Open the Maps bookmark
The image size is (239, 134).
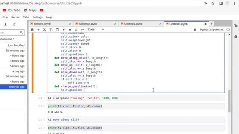(30, 10)
